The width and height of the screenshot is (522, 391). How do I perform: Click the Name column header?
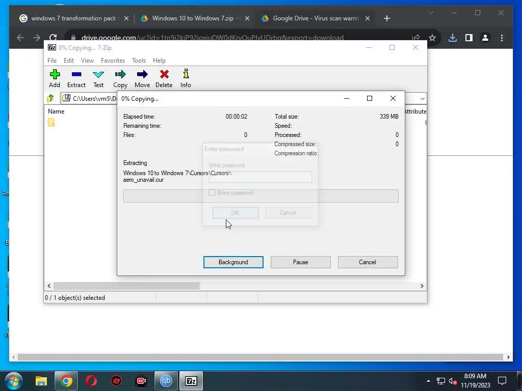click(56, 111)
